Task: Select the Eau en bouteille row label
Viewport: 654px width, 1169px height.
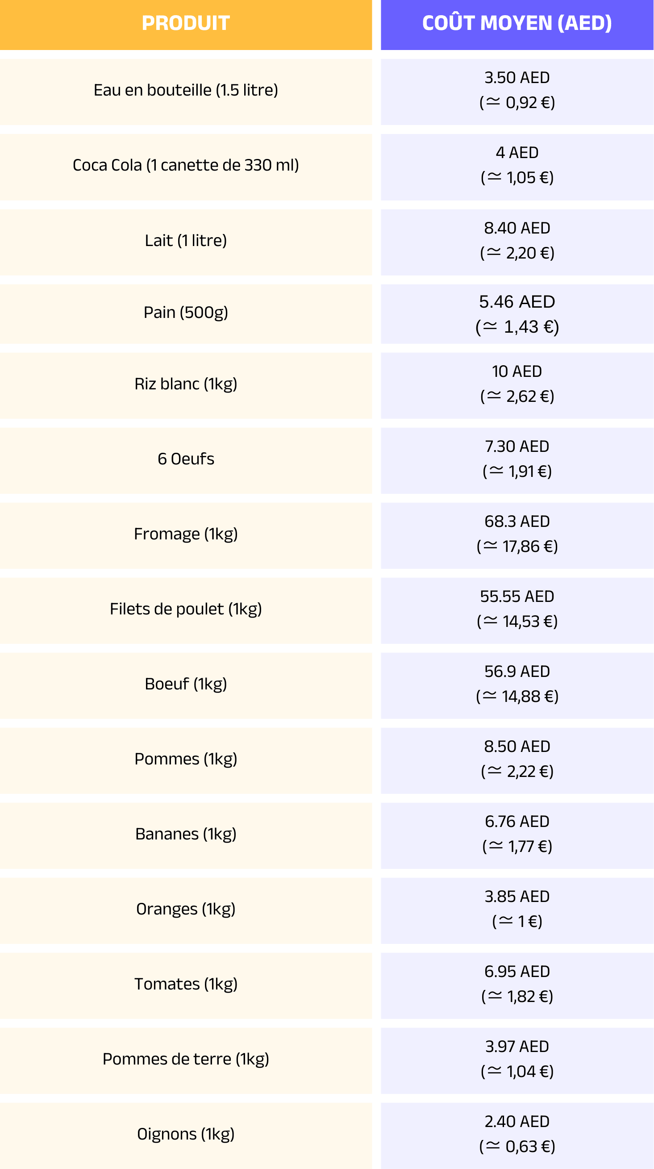Action: pos(186,90)
